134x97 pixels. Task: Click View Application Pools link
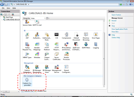(x=120, y=29)
